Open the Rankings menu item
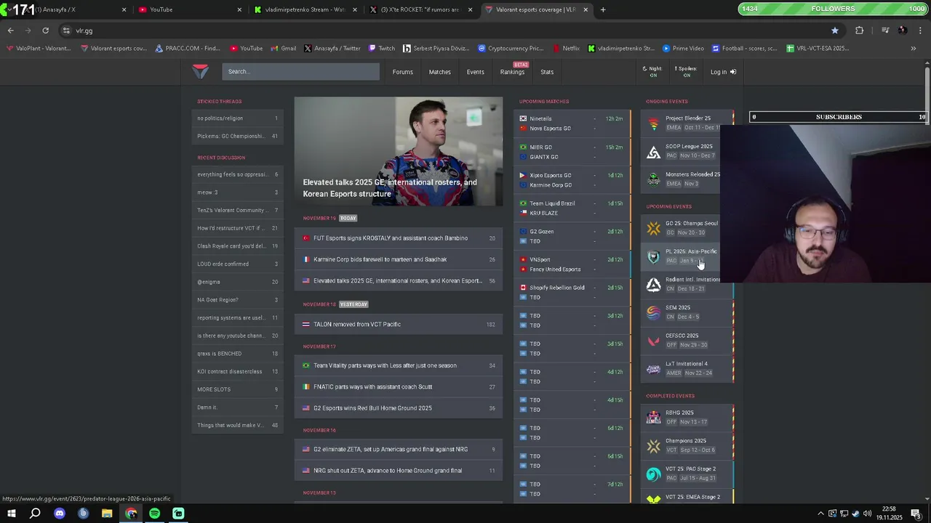Viewport: 931px width, 523px height. pos(512,72)
